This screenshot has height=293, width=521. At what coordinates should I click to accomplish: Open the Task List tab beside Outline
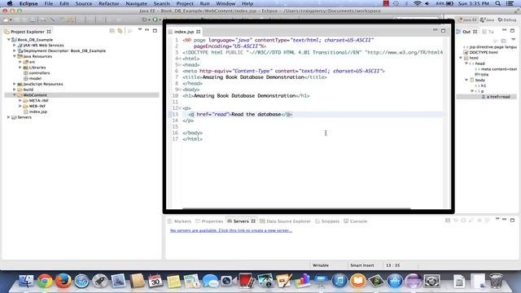point(488,32)
